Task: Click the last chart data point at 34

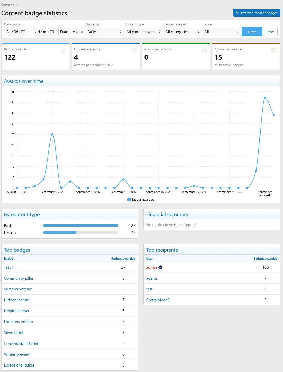Action: [x=274, y=115]
